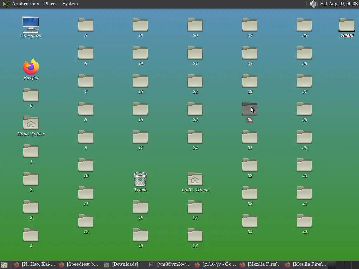Click the label text of folder 22

(x=195, y=92)
